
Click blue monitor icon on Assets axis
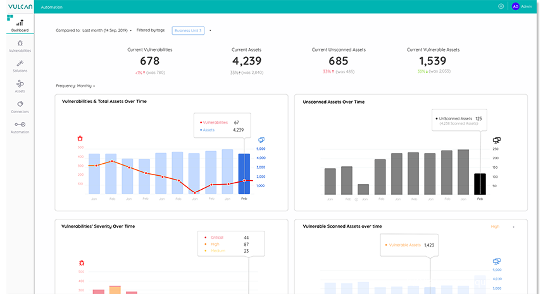[x=261, y=140]
